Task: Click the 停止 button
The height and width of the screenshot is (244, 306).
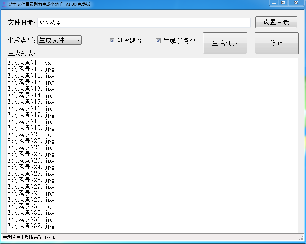Action: (x=276, y=43)
